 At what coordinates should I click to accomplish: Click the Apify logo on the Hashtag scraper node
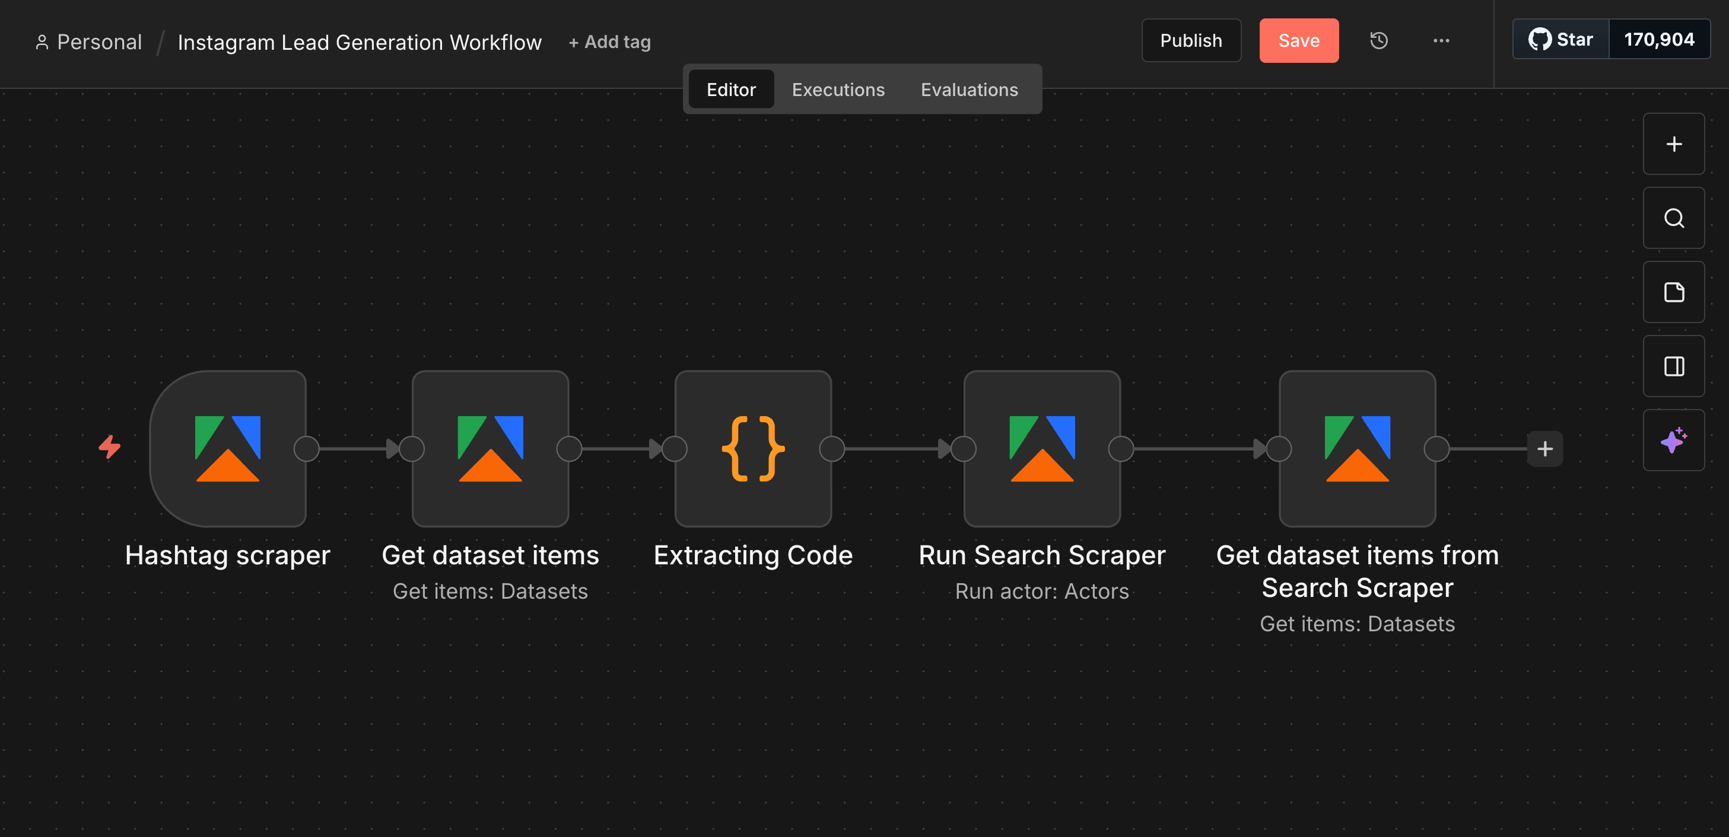point(227,448)
